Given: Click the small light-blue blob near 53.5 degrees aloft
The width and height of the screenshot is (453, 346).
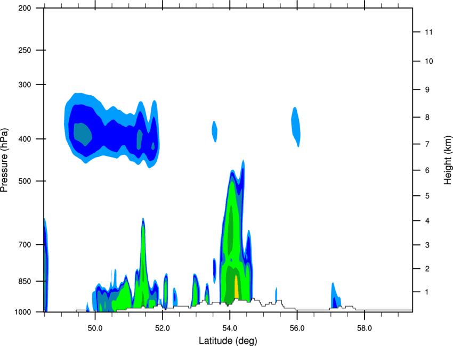Looking at the screenshot, I should [214, 131].
